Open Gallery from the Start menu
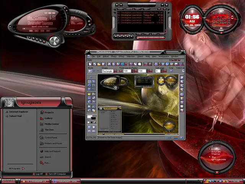This screenshot has width=245, height=184. [x=48, y=118]
